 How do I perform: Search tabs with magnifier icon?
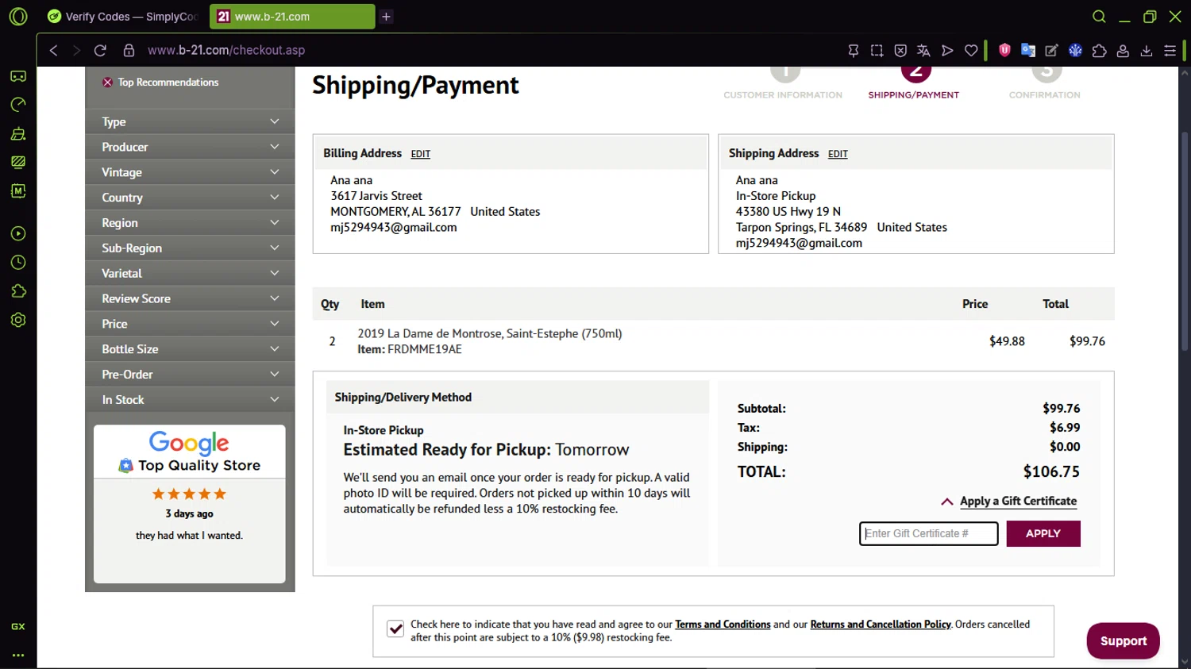[x=1099, y=17]
